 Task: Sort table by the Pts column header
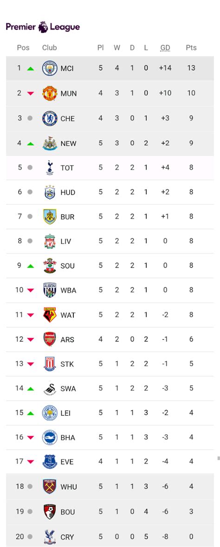pos(191,48)
